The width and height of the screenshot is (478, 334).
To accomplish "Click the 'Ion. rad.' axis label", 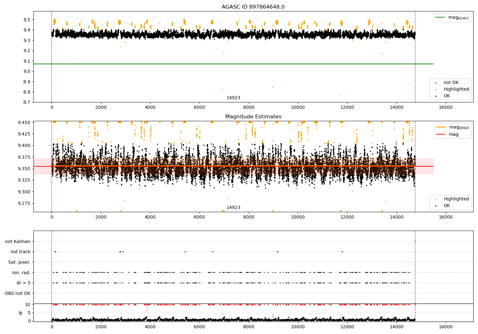I will [21, 273].
